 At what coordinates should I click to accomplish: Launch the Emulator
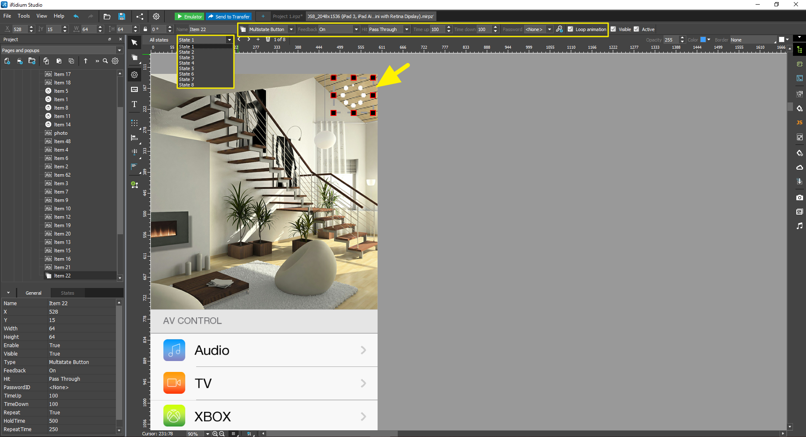coord(189,16)
